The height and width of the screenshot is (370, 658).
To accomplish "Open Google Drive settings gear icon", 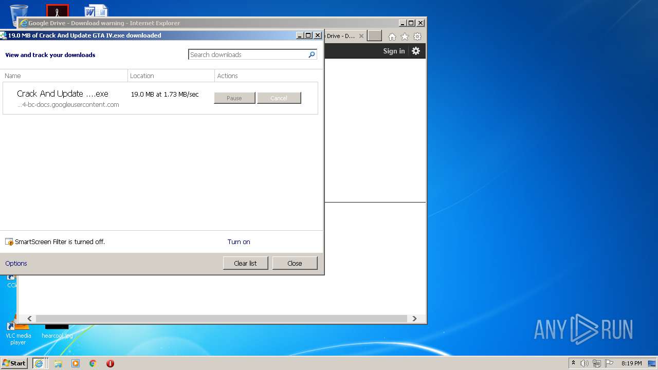I will (x=416, y=51).
